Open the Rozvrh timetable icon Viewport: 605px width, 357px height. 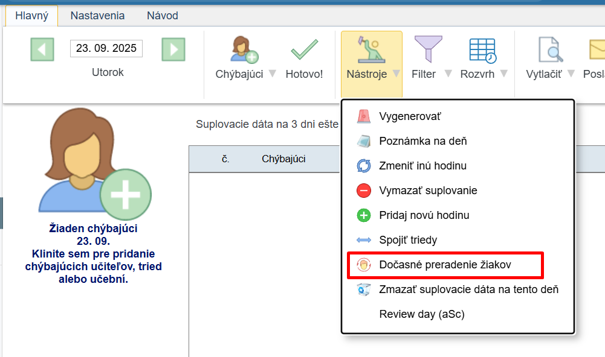[482, 49]
